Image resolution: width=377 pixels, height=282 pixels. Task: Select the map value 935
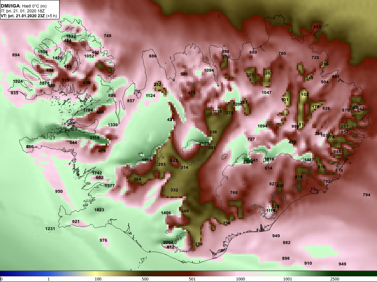pos(14,93)
